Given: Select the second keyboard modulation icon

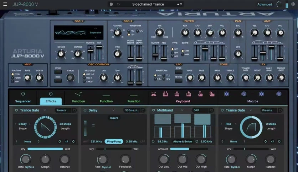Looking at the screenshot, I should pos(165,94).
